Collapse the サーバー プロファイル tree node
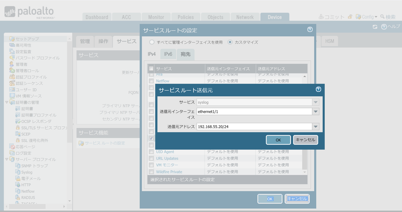Image resolution: width=402 pixels, height=212 pixels. pos(7,159)
